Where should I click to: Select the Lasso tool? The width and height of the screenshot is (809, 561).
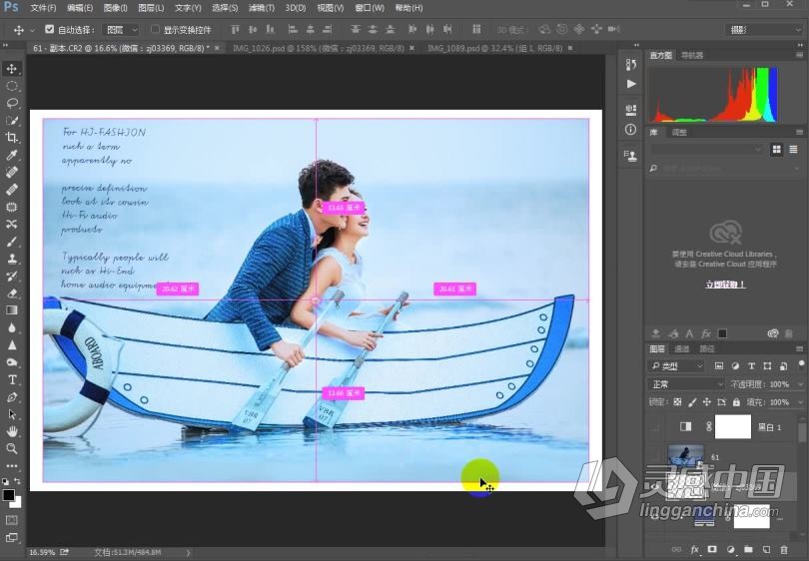(x=11, y=103)
